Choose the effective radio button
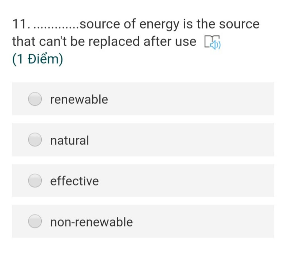This screenshot has width=286, height=266. coord(35,181)
